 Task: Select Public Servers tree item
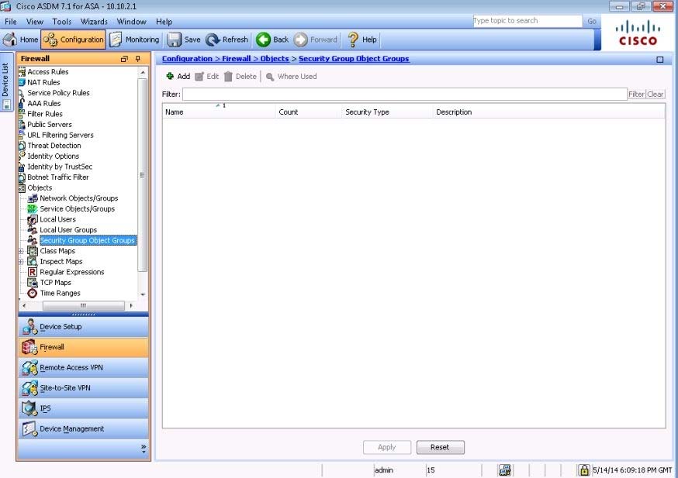click(x=50, y=125)
